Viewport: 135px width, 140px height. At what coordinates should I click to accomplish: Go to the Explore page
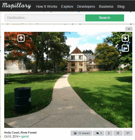click(x=67, y=6)
